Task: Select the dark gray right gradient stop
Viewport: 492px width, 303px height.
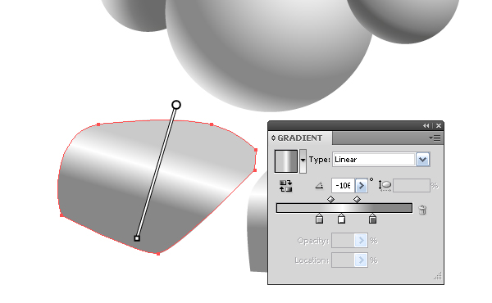Action: tap(372, 219)
